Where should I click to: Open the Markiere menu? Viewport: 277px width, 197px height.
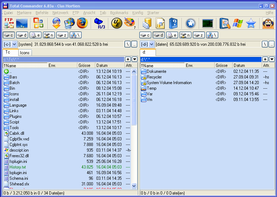coord(24,13)
